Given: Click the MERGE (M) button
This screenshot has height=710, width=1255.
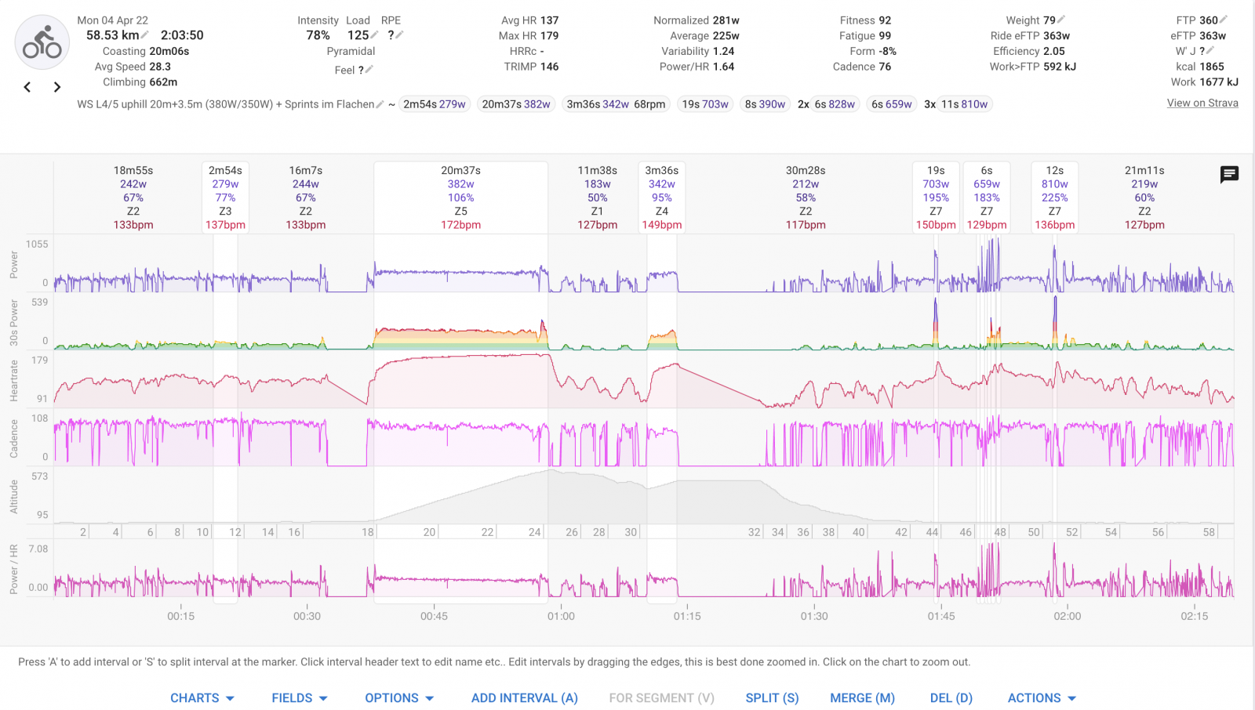Looking at the screenshot, I should point(862,697).
